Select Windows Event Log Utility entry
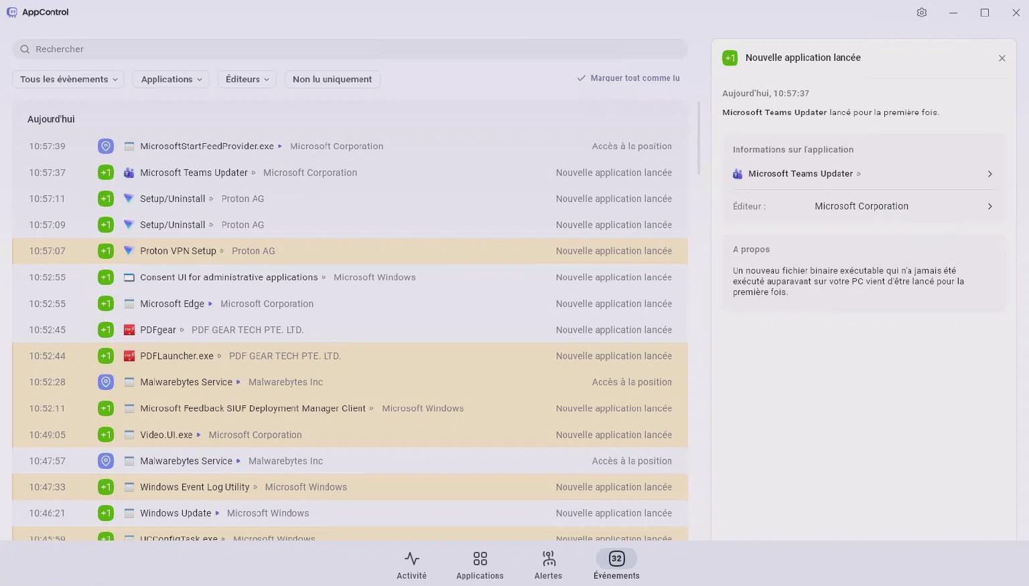 (350, 487)
